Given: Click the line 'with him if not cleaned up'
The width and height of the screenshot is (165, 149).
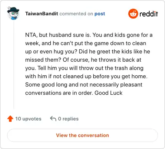Looking at the screenshot, I should click(86, 76).
